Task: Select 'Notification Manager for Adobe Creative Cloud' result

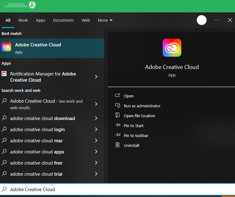Action: [52, 77]
